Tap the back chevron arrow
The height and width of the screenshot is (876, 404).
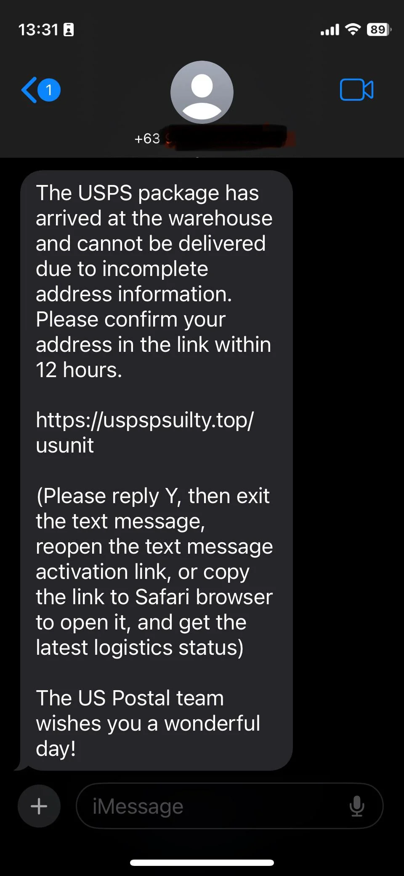pos(29,90)
